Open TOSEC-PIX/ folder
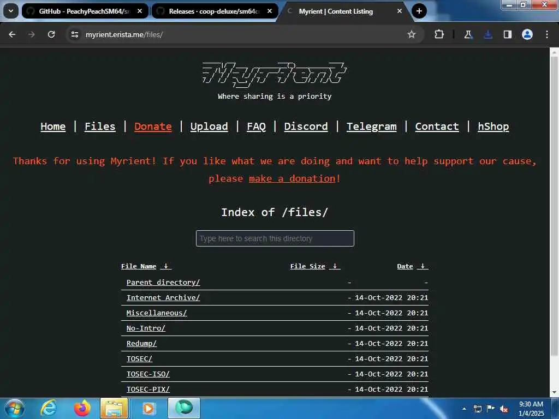The height and width of the screenshot is (419, 559). (148, 390)
